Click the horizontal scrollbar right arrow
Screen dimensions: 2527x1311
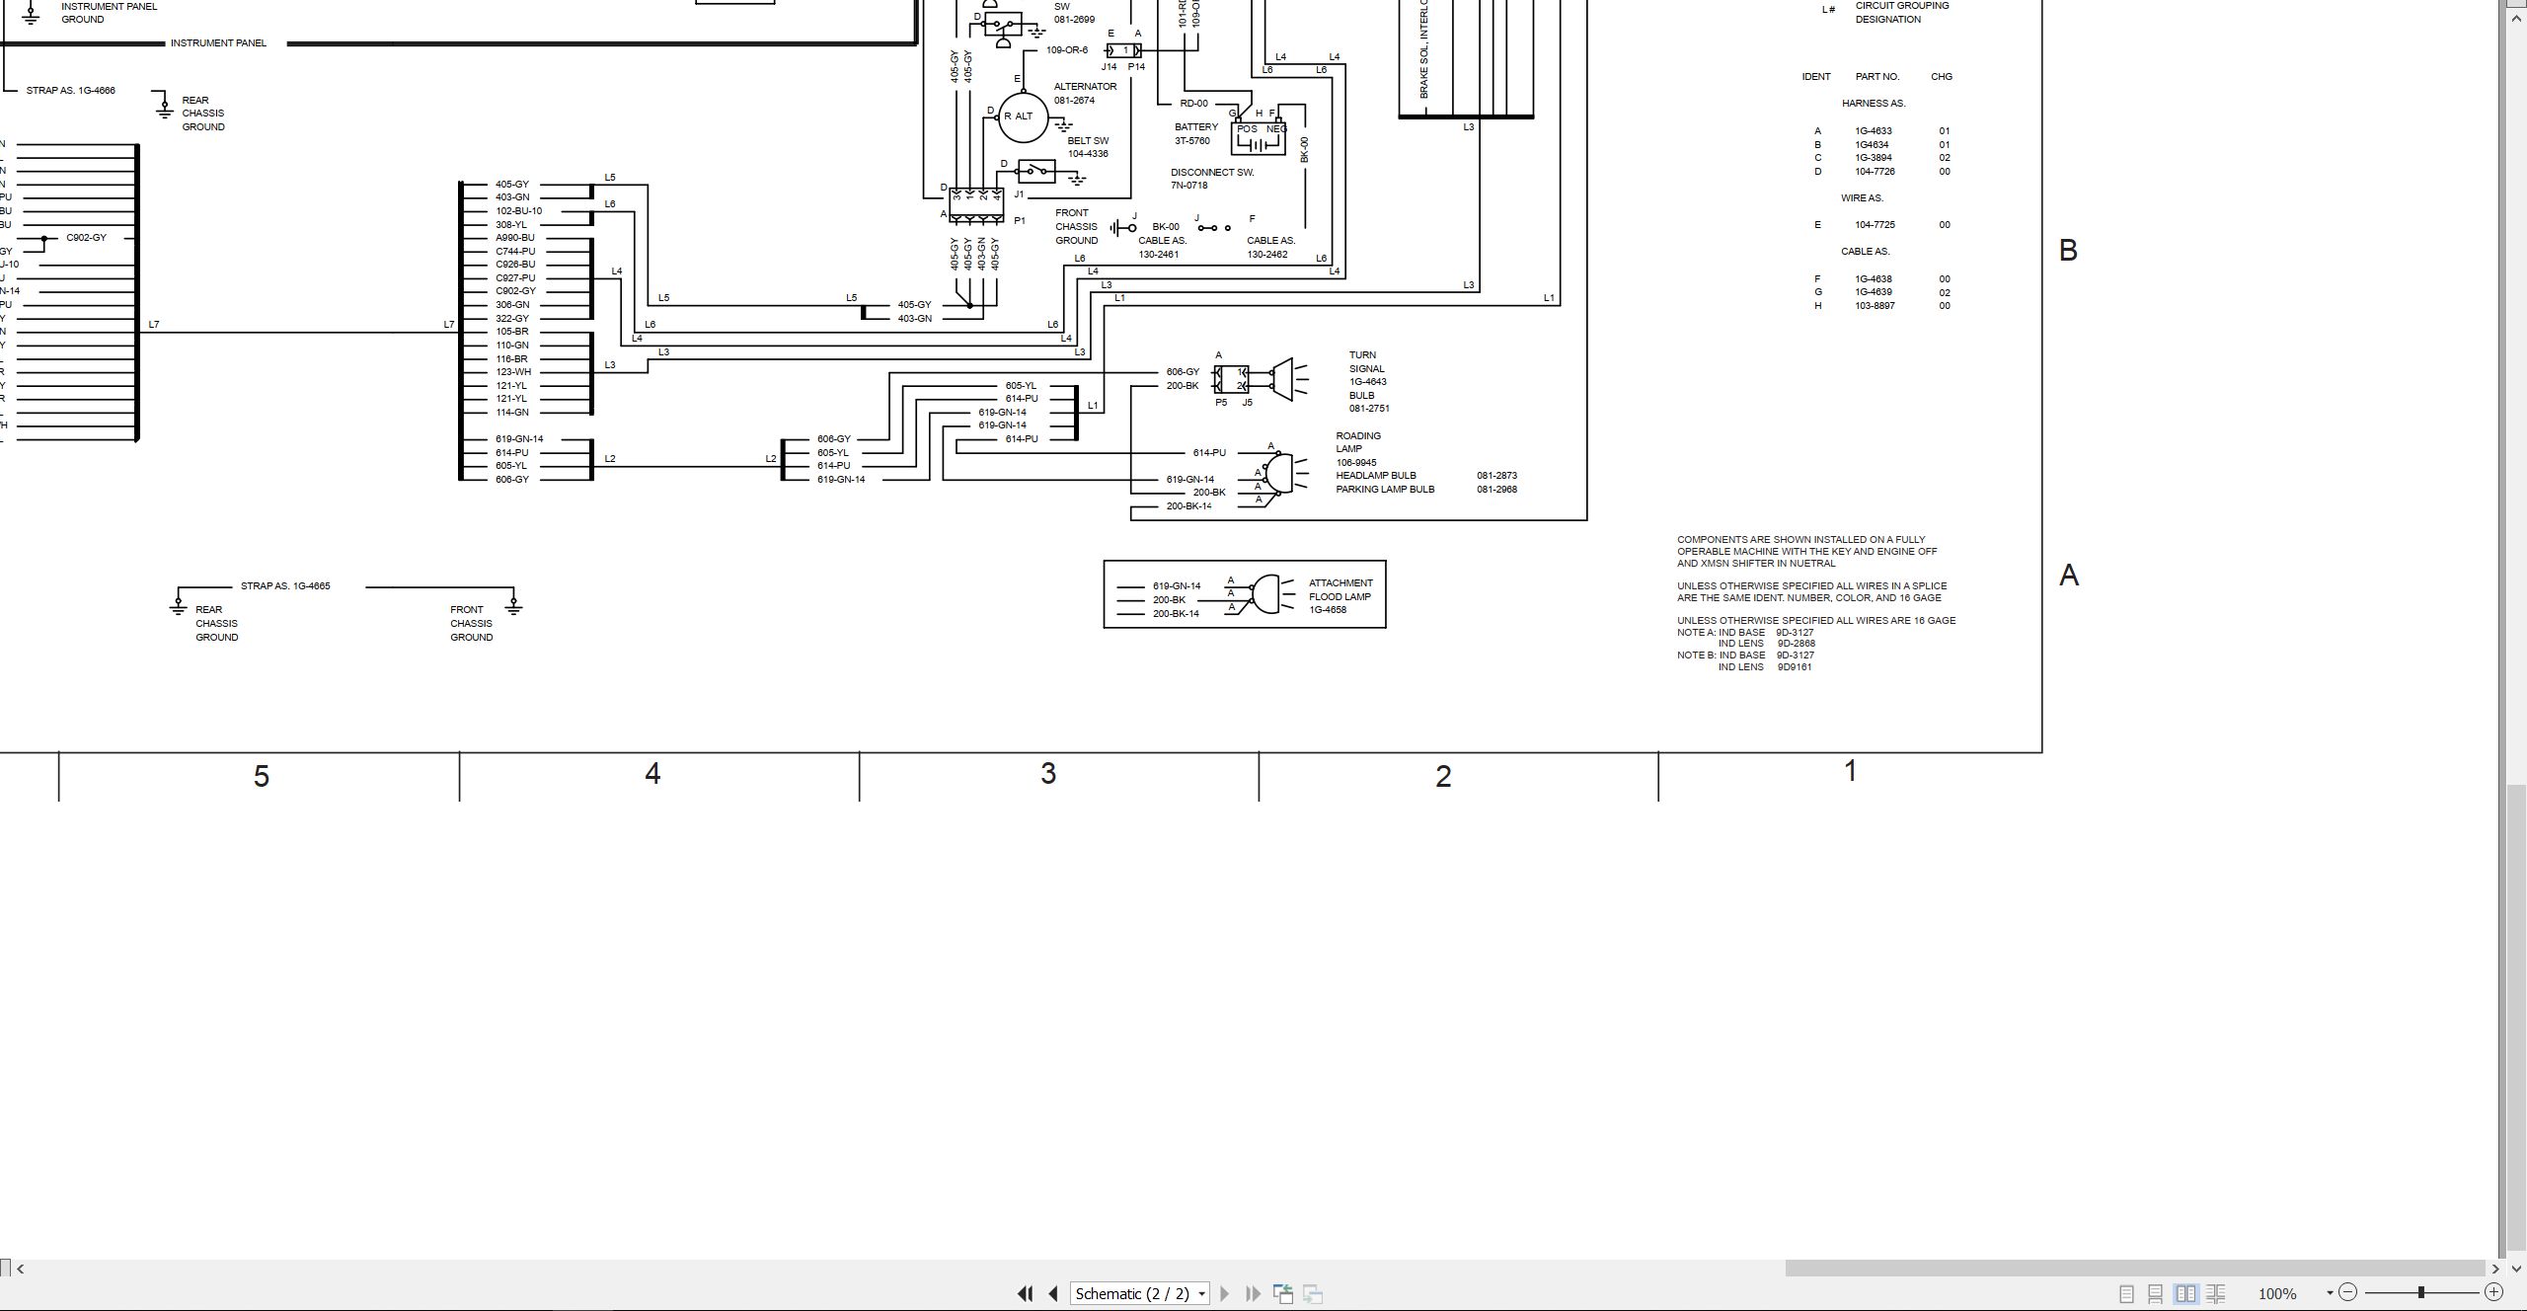(x=2496, y=1269)
